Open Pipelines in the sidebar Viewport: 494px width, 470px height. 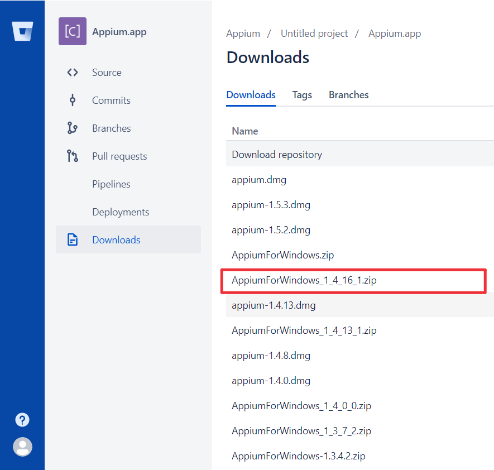pos(111,184)
